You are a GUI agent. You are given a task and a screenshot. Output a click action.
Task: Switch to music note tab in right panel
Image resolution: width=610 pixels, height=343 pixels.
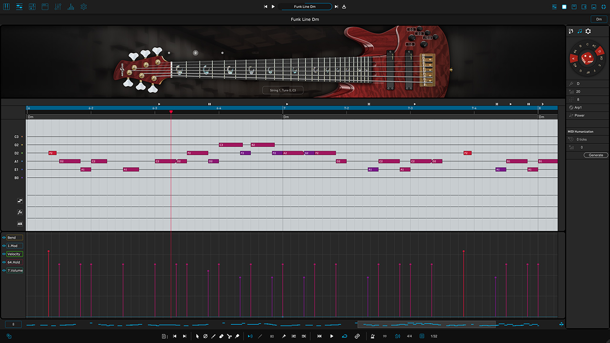[579, 31]
